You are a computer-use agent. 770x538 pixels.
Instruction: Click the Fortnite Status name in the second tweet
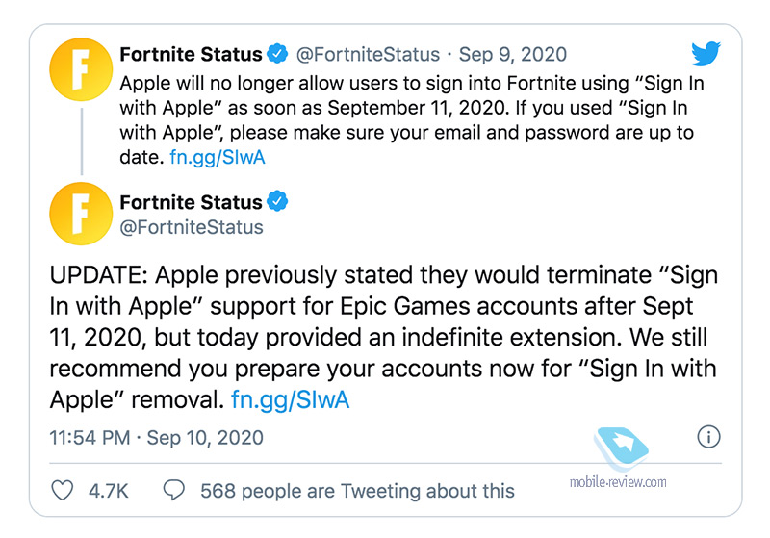pyautogui.click(x=191, y=202)
